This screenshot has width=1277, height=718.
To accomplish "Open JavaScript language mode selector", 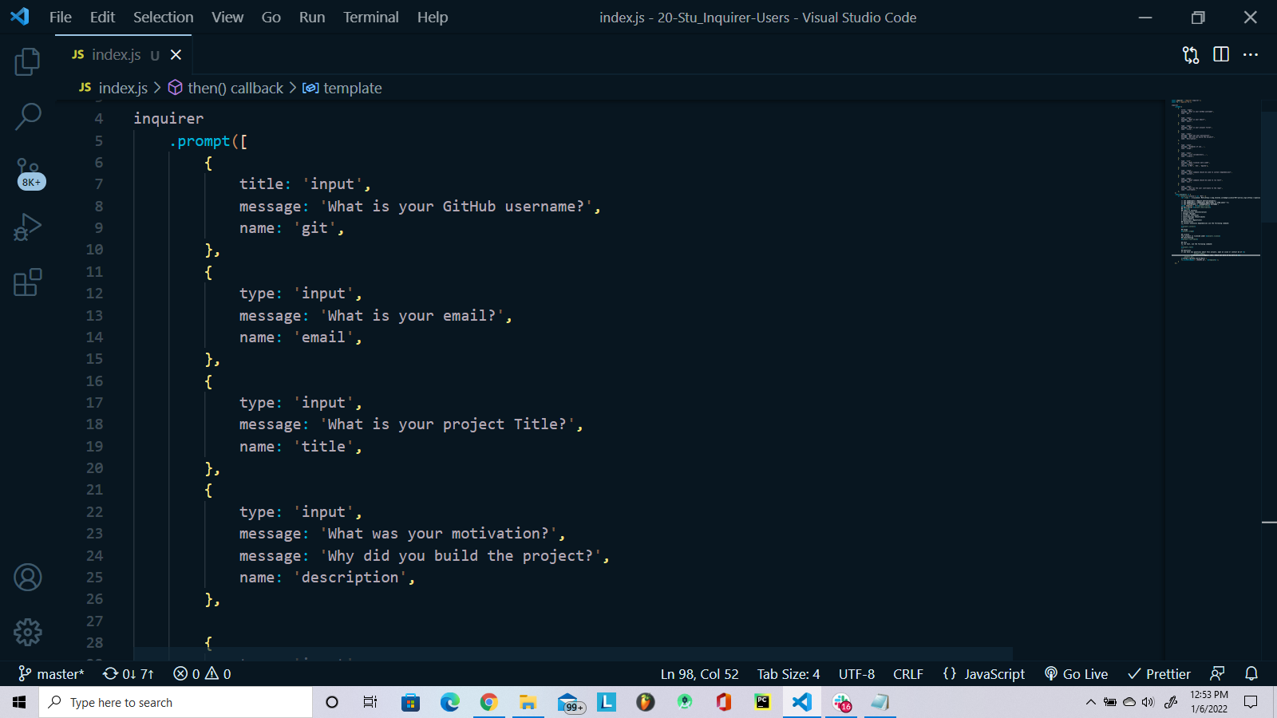I will (x=983, y=673).
